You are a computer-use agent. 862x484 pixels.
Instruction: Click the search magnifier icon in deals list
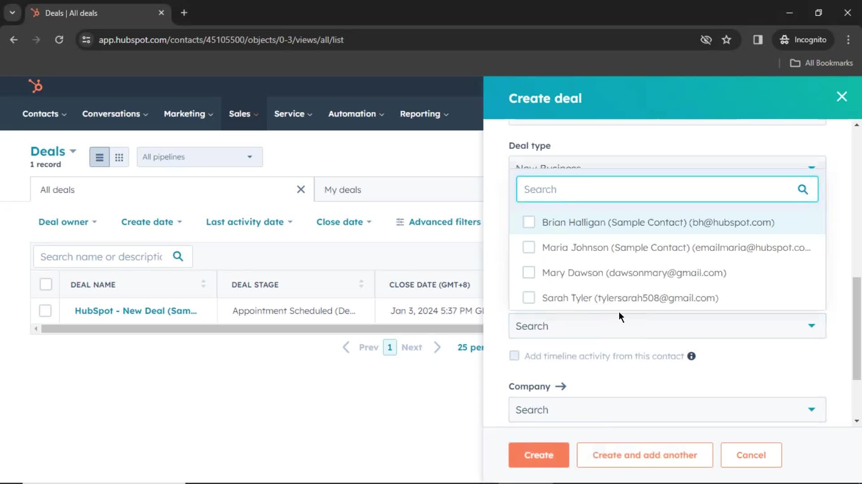(179, 256)
